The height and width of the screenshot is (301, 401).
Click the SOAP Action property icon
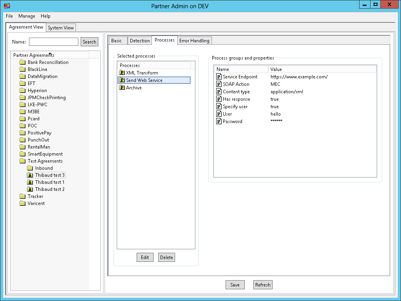point(219,84)
